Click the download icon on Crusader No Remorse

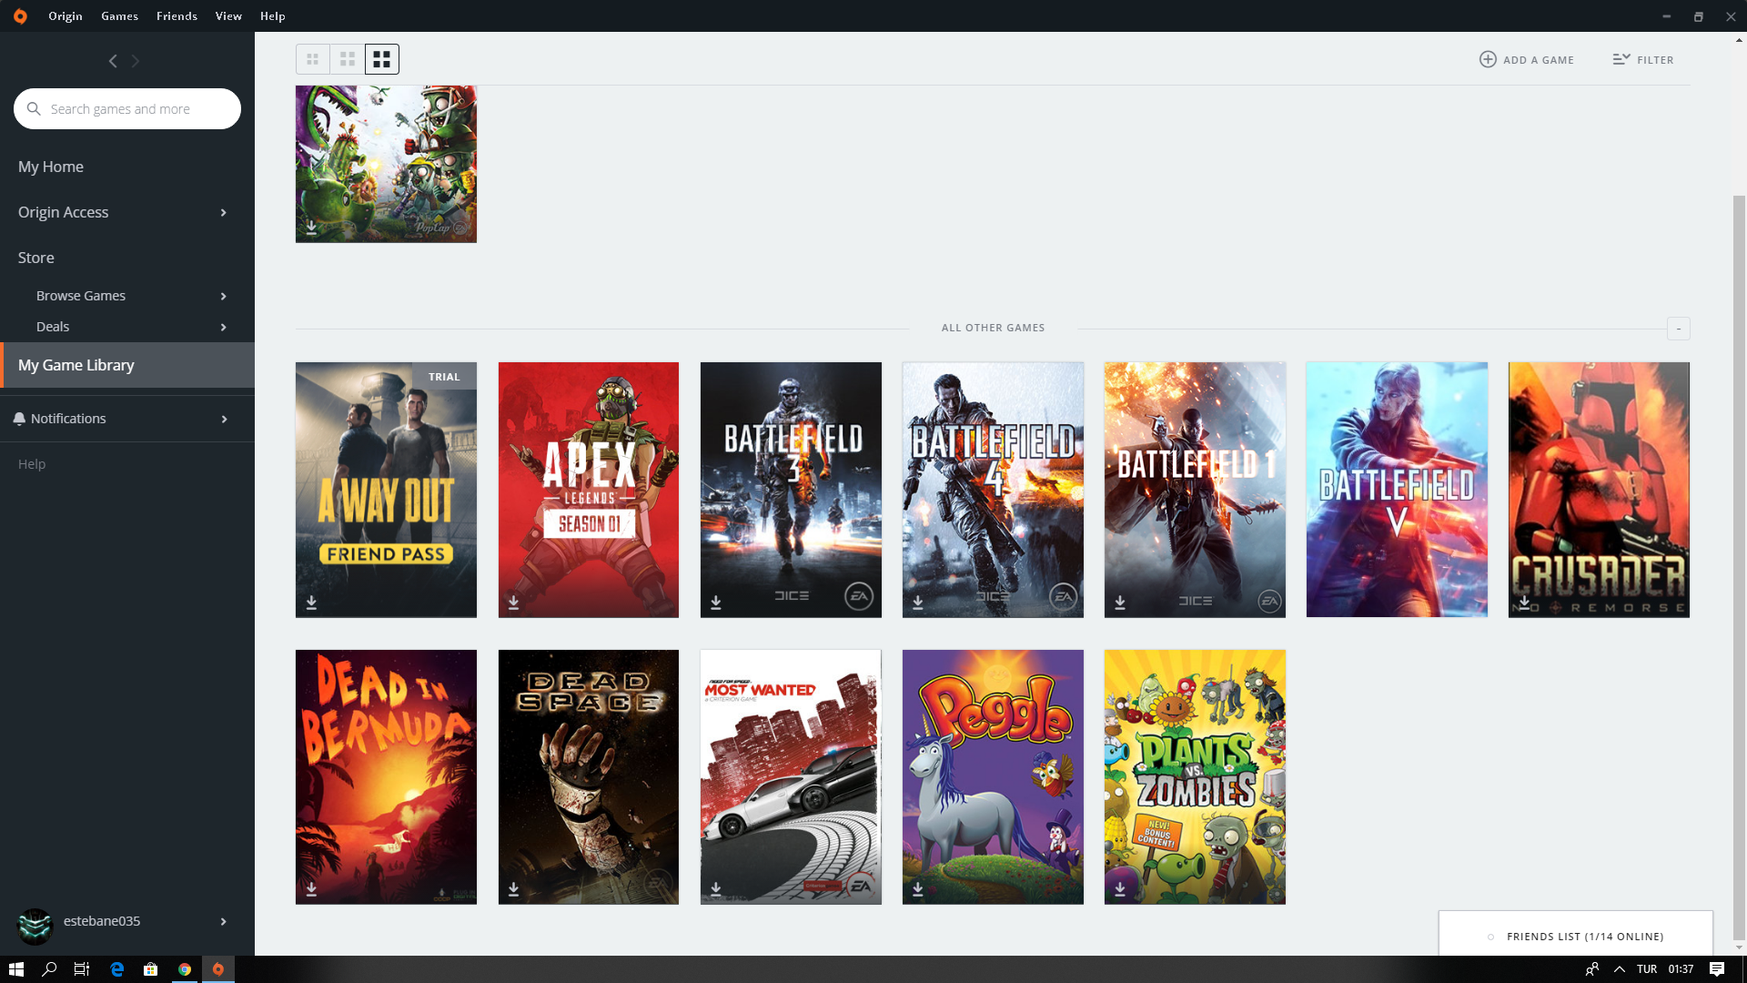point(1524,603)
